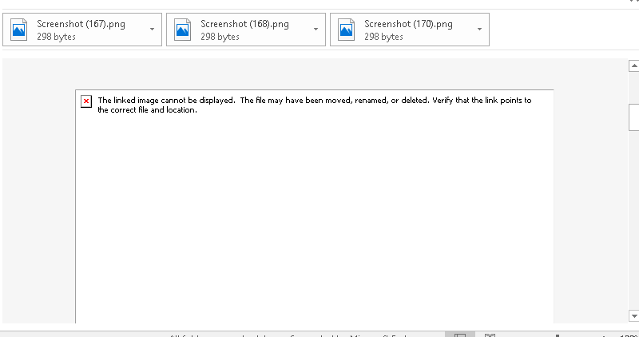Click the vertical scrollbar thumb

[634, 117]
